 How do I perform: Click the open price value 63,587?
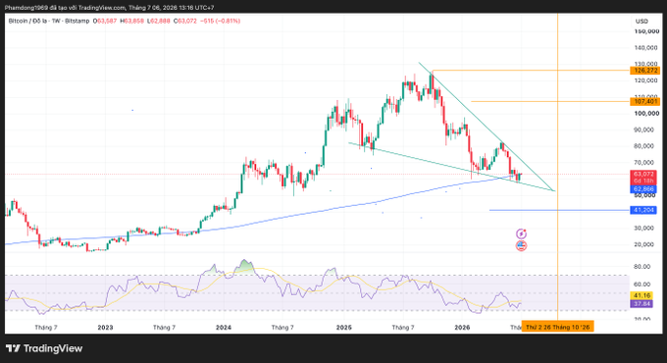[107, 21]
